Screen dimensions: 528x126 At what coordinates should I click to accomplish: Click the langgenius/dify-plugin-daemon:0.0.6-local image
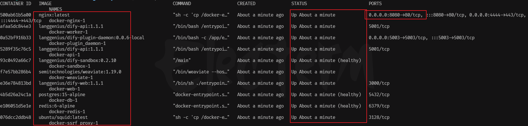click(x=91, y=38)
